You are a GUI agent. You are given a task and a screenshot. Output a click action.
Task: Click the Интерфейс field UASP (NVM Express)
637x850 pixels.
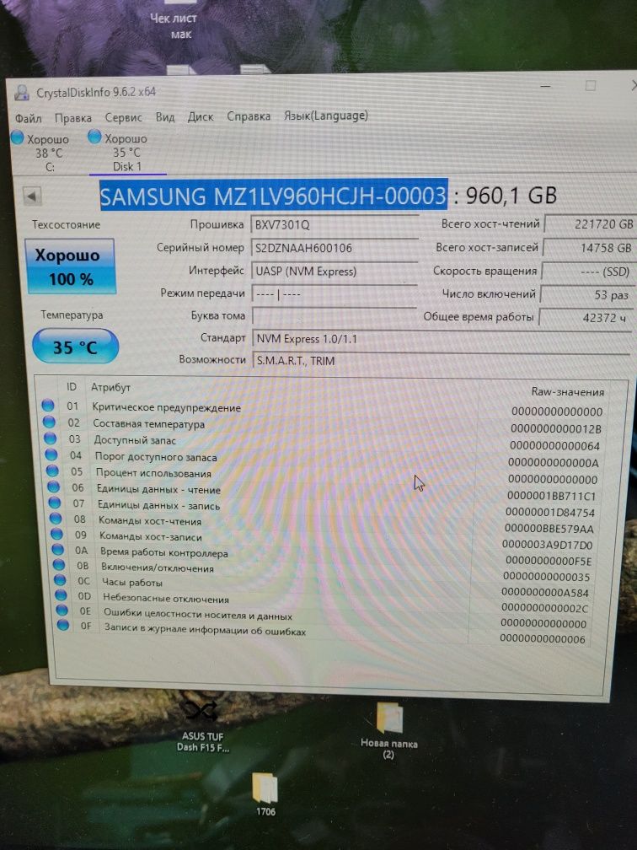click(335, 271)
